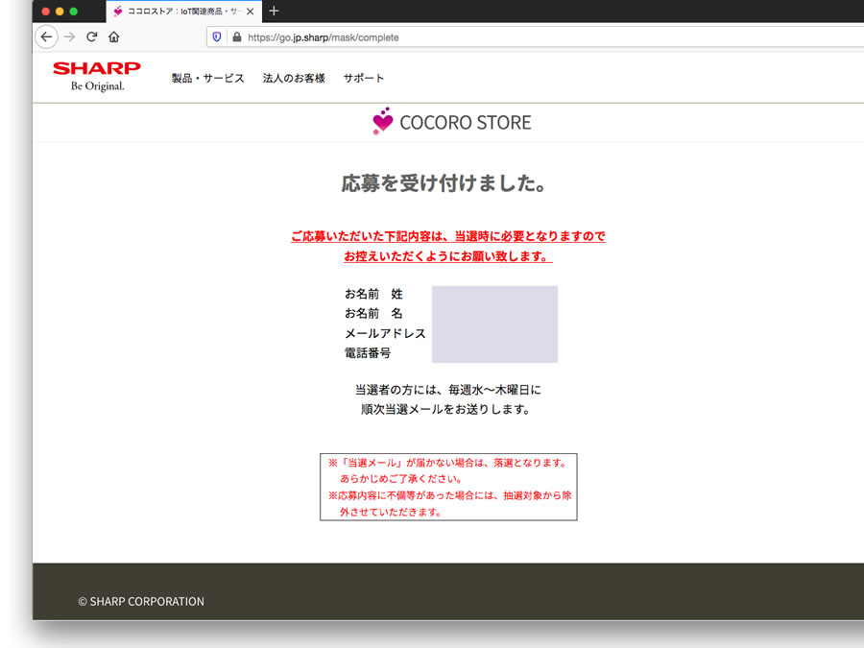Click the お名前 姓 label
The height and width of the screenshot is (648, 864).
(x=373, y=294)
